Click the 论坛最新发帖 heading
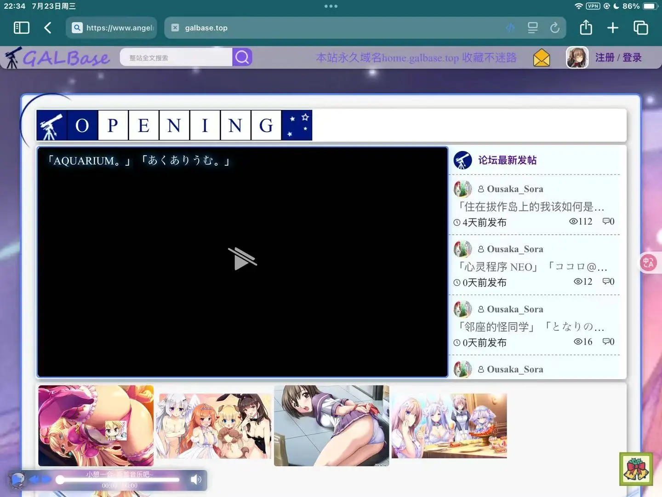Screen dimensions: 662x497 (508, 160)
